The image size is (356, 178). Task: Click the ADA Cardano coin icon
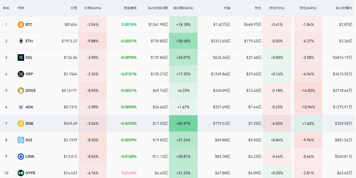[x=21, y=107]
